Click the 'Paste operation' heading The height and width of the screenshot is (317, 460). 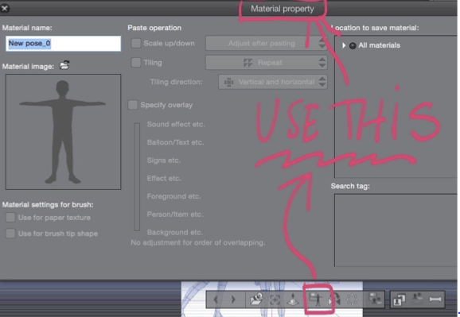tap(154, 28)
